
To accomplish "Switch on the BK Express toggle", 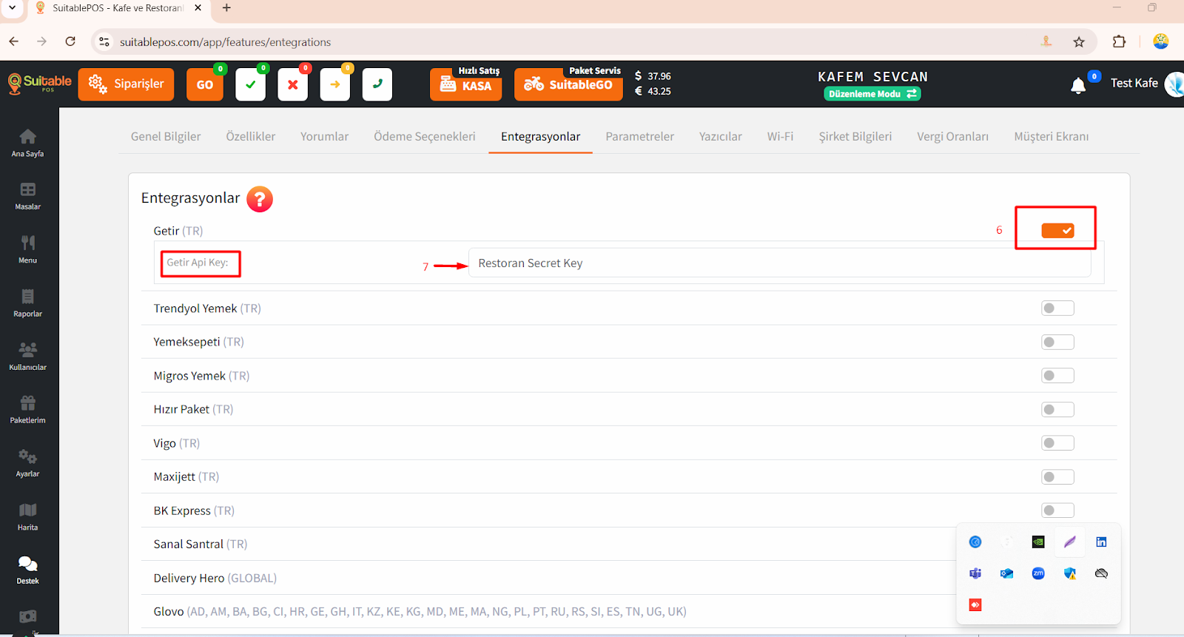I will [1057, 510].
